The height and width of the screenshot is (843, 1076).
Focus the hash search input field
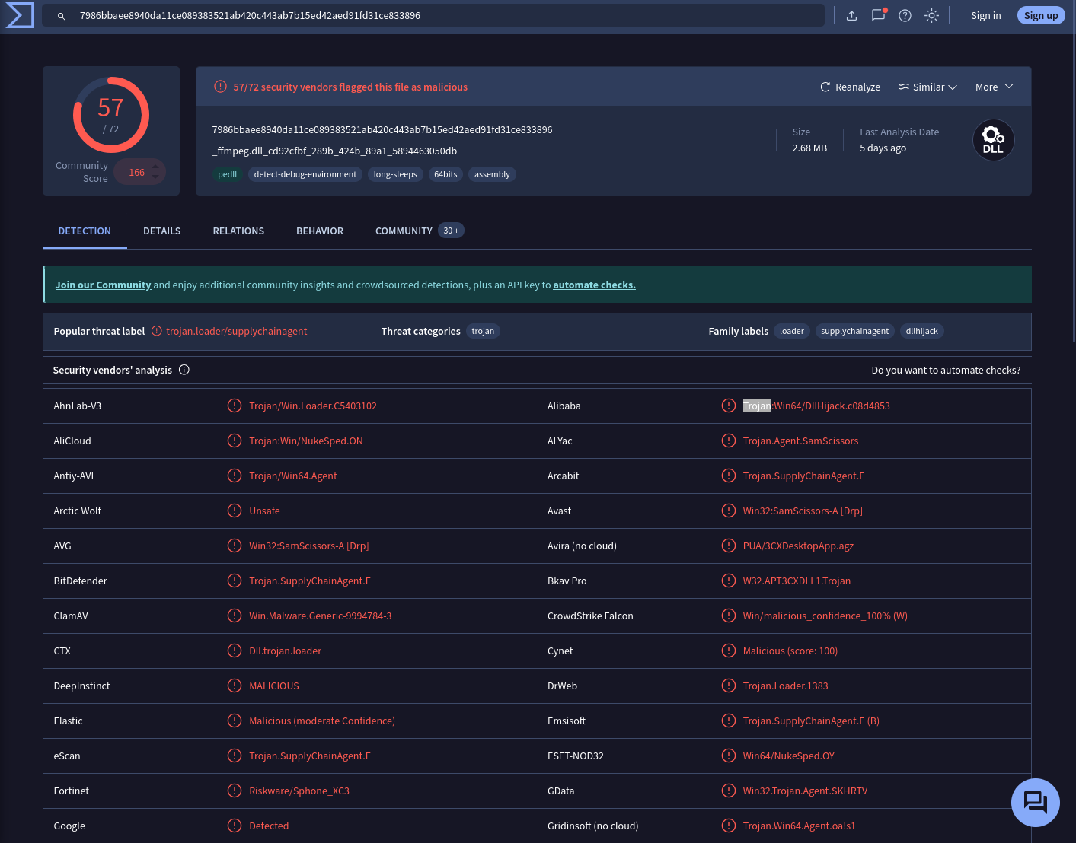pyautogui.click(x=433, y=15)
